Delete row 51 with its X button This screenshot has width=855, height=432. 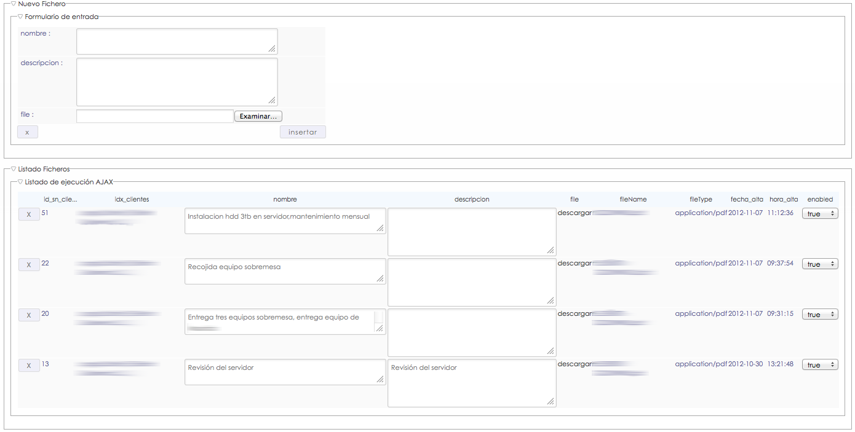tap(29, 214)
